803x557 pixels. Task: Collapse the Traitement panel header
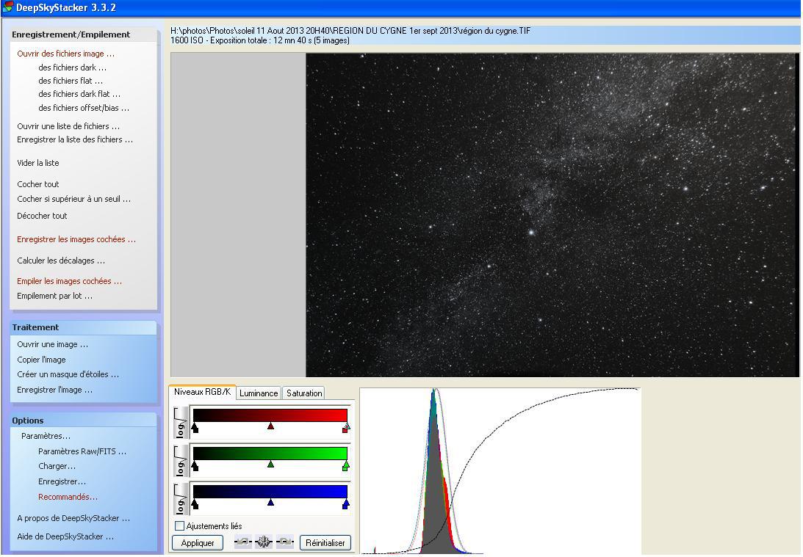(x=84, y=327)
